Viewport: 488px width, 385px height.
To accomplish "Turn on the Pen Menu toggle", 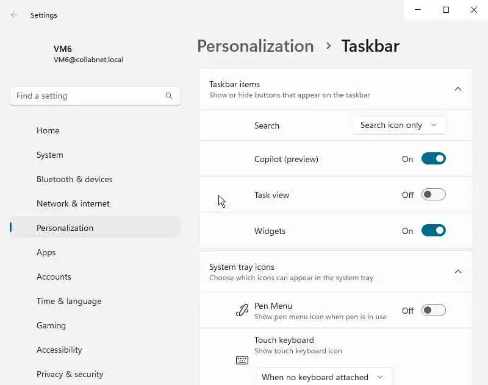I will point(434,311).
